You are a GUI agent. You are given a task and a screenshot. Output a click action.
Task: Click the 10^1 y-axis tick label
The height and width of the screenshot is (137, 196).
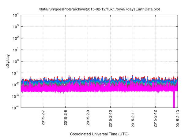point(16,50)
